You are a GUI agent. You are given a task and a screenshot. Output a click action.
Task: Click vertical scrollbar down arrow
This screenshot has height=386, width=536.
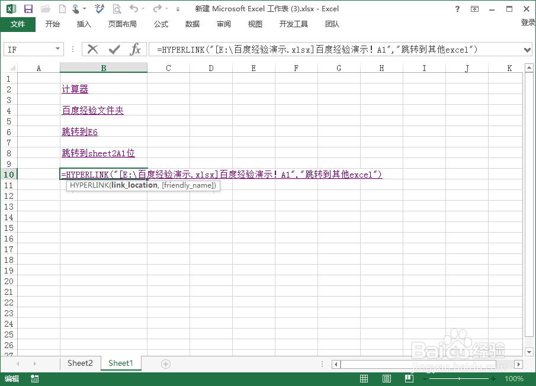tap(529, 352)
